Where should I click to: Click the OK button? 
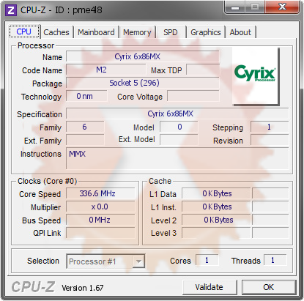click(x=269, y=287)
